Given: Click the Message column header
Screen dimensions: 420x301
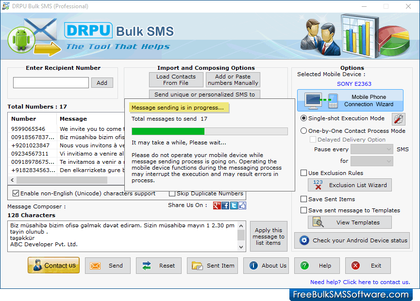Looking at the screenshot, I should (x=91, y=119).
